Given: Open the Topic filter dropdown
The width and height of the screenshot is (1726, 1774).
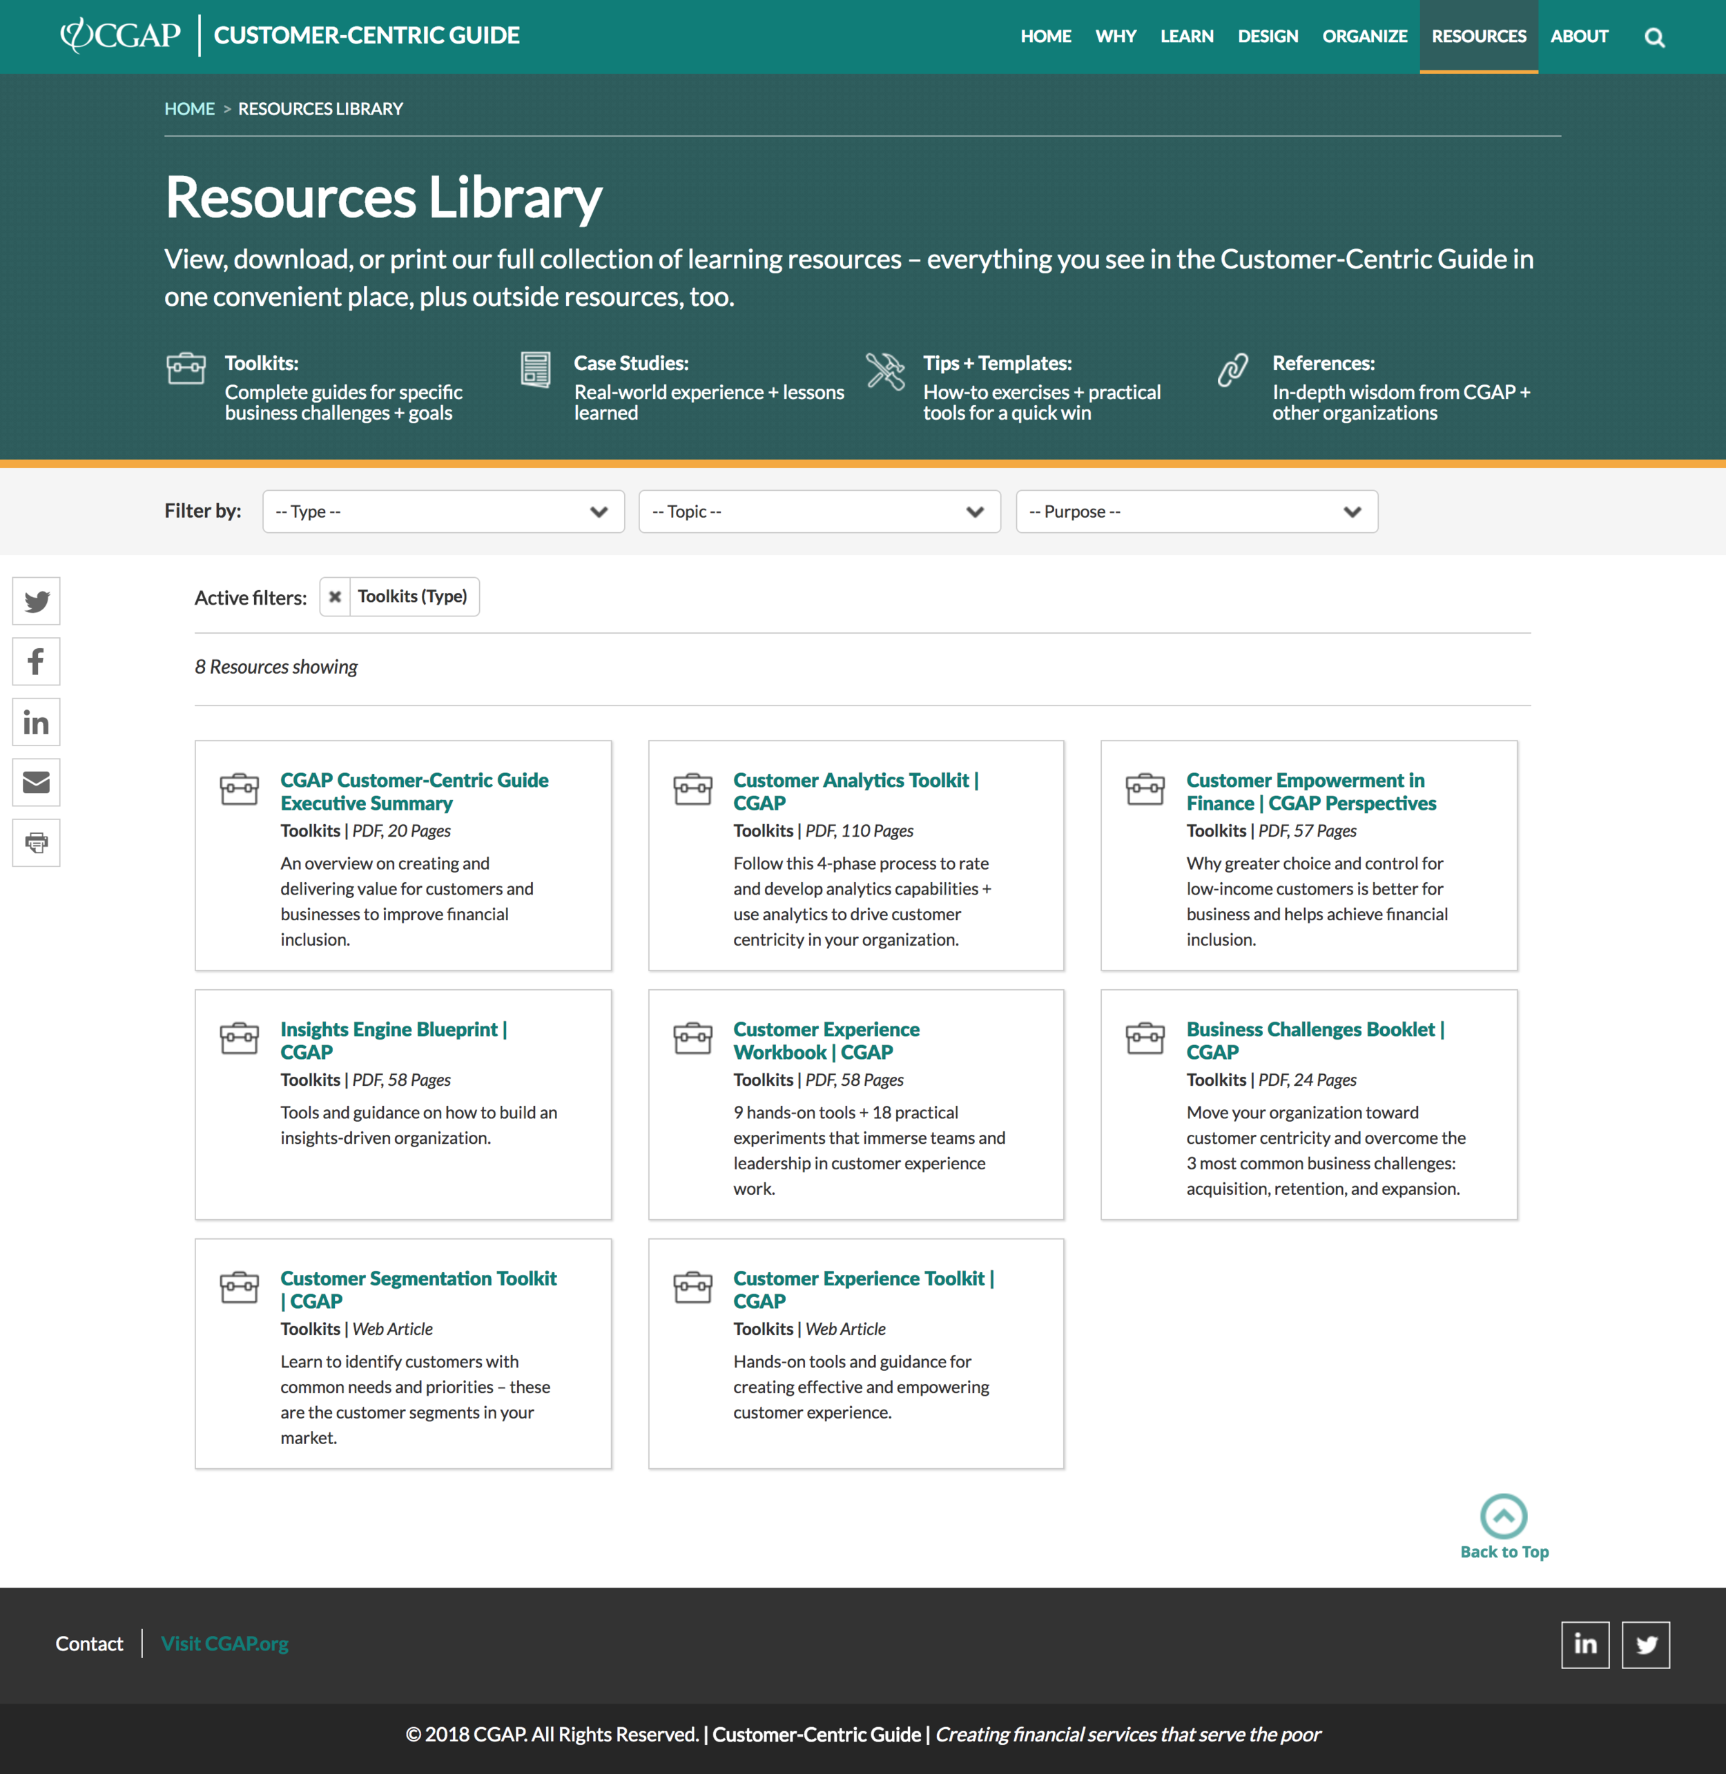Looking at the screenshot, I should point(820,511).
